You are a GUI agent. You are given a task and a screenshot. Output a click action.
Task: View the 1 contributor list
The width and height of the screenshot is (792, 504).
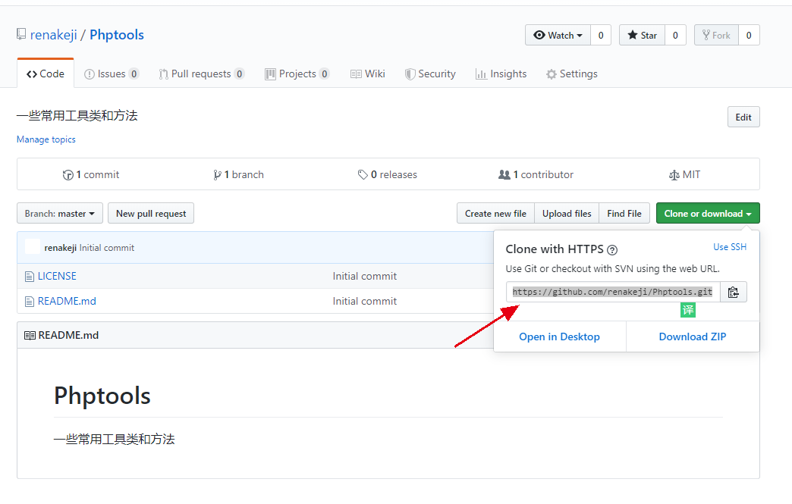536,174
